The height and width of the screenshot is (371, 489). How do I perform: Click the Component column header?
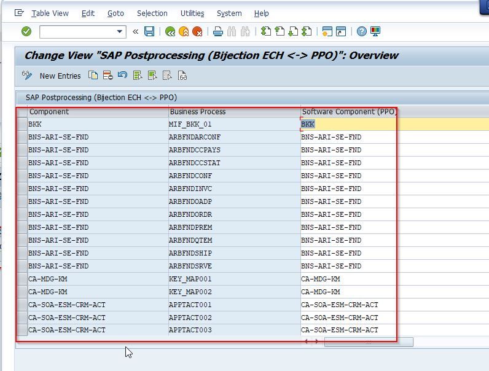(98, 112)
